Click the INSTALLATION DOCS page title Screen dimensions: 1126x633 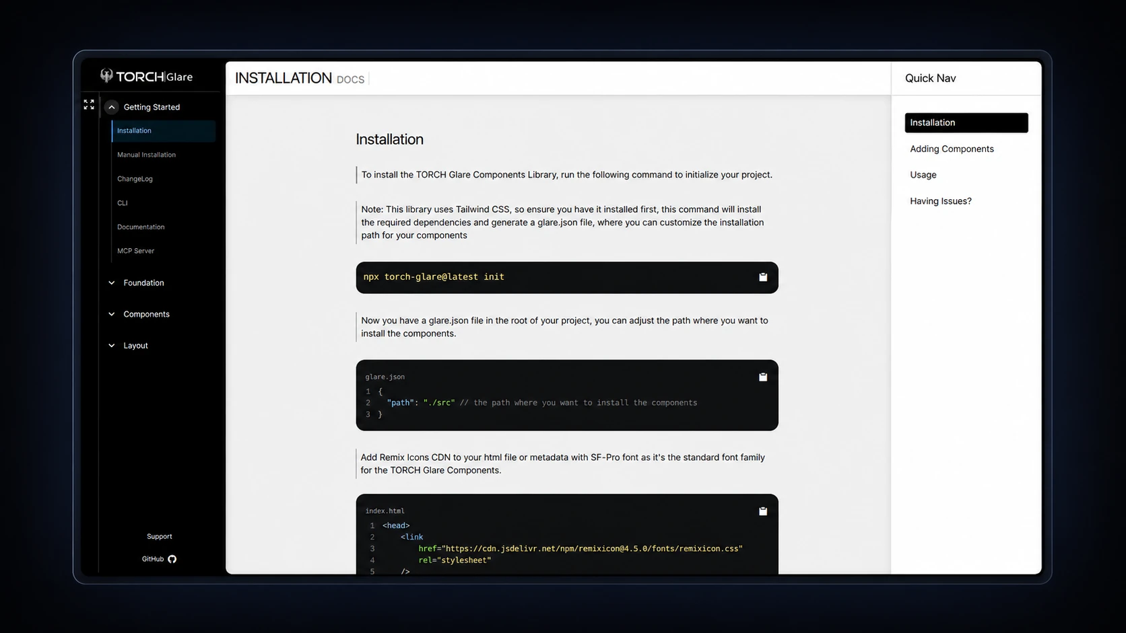(300, 79)
